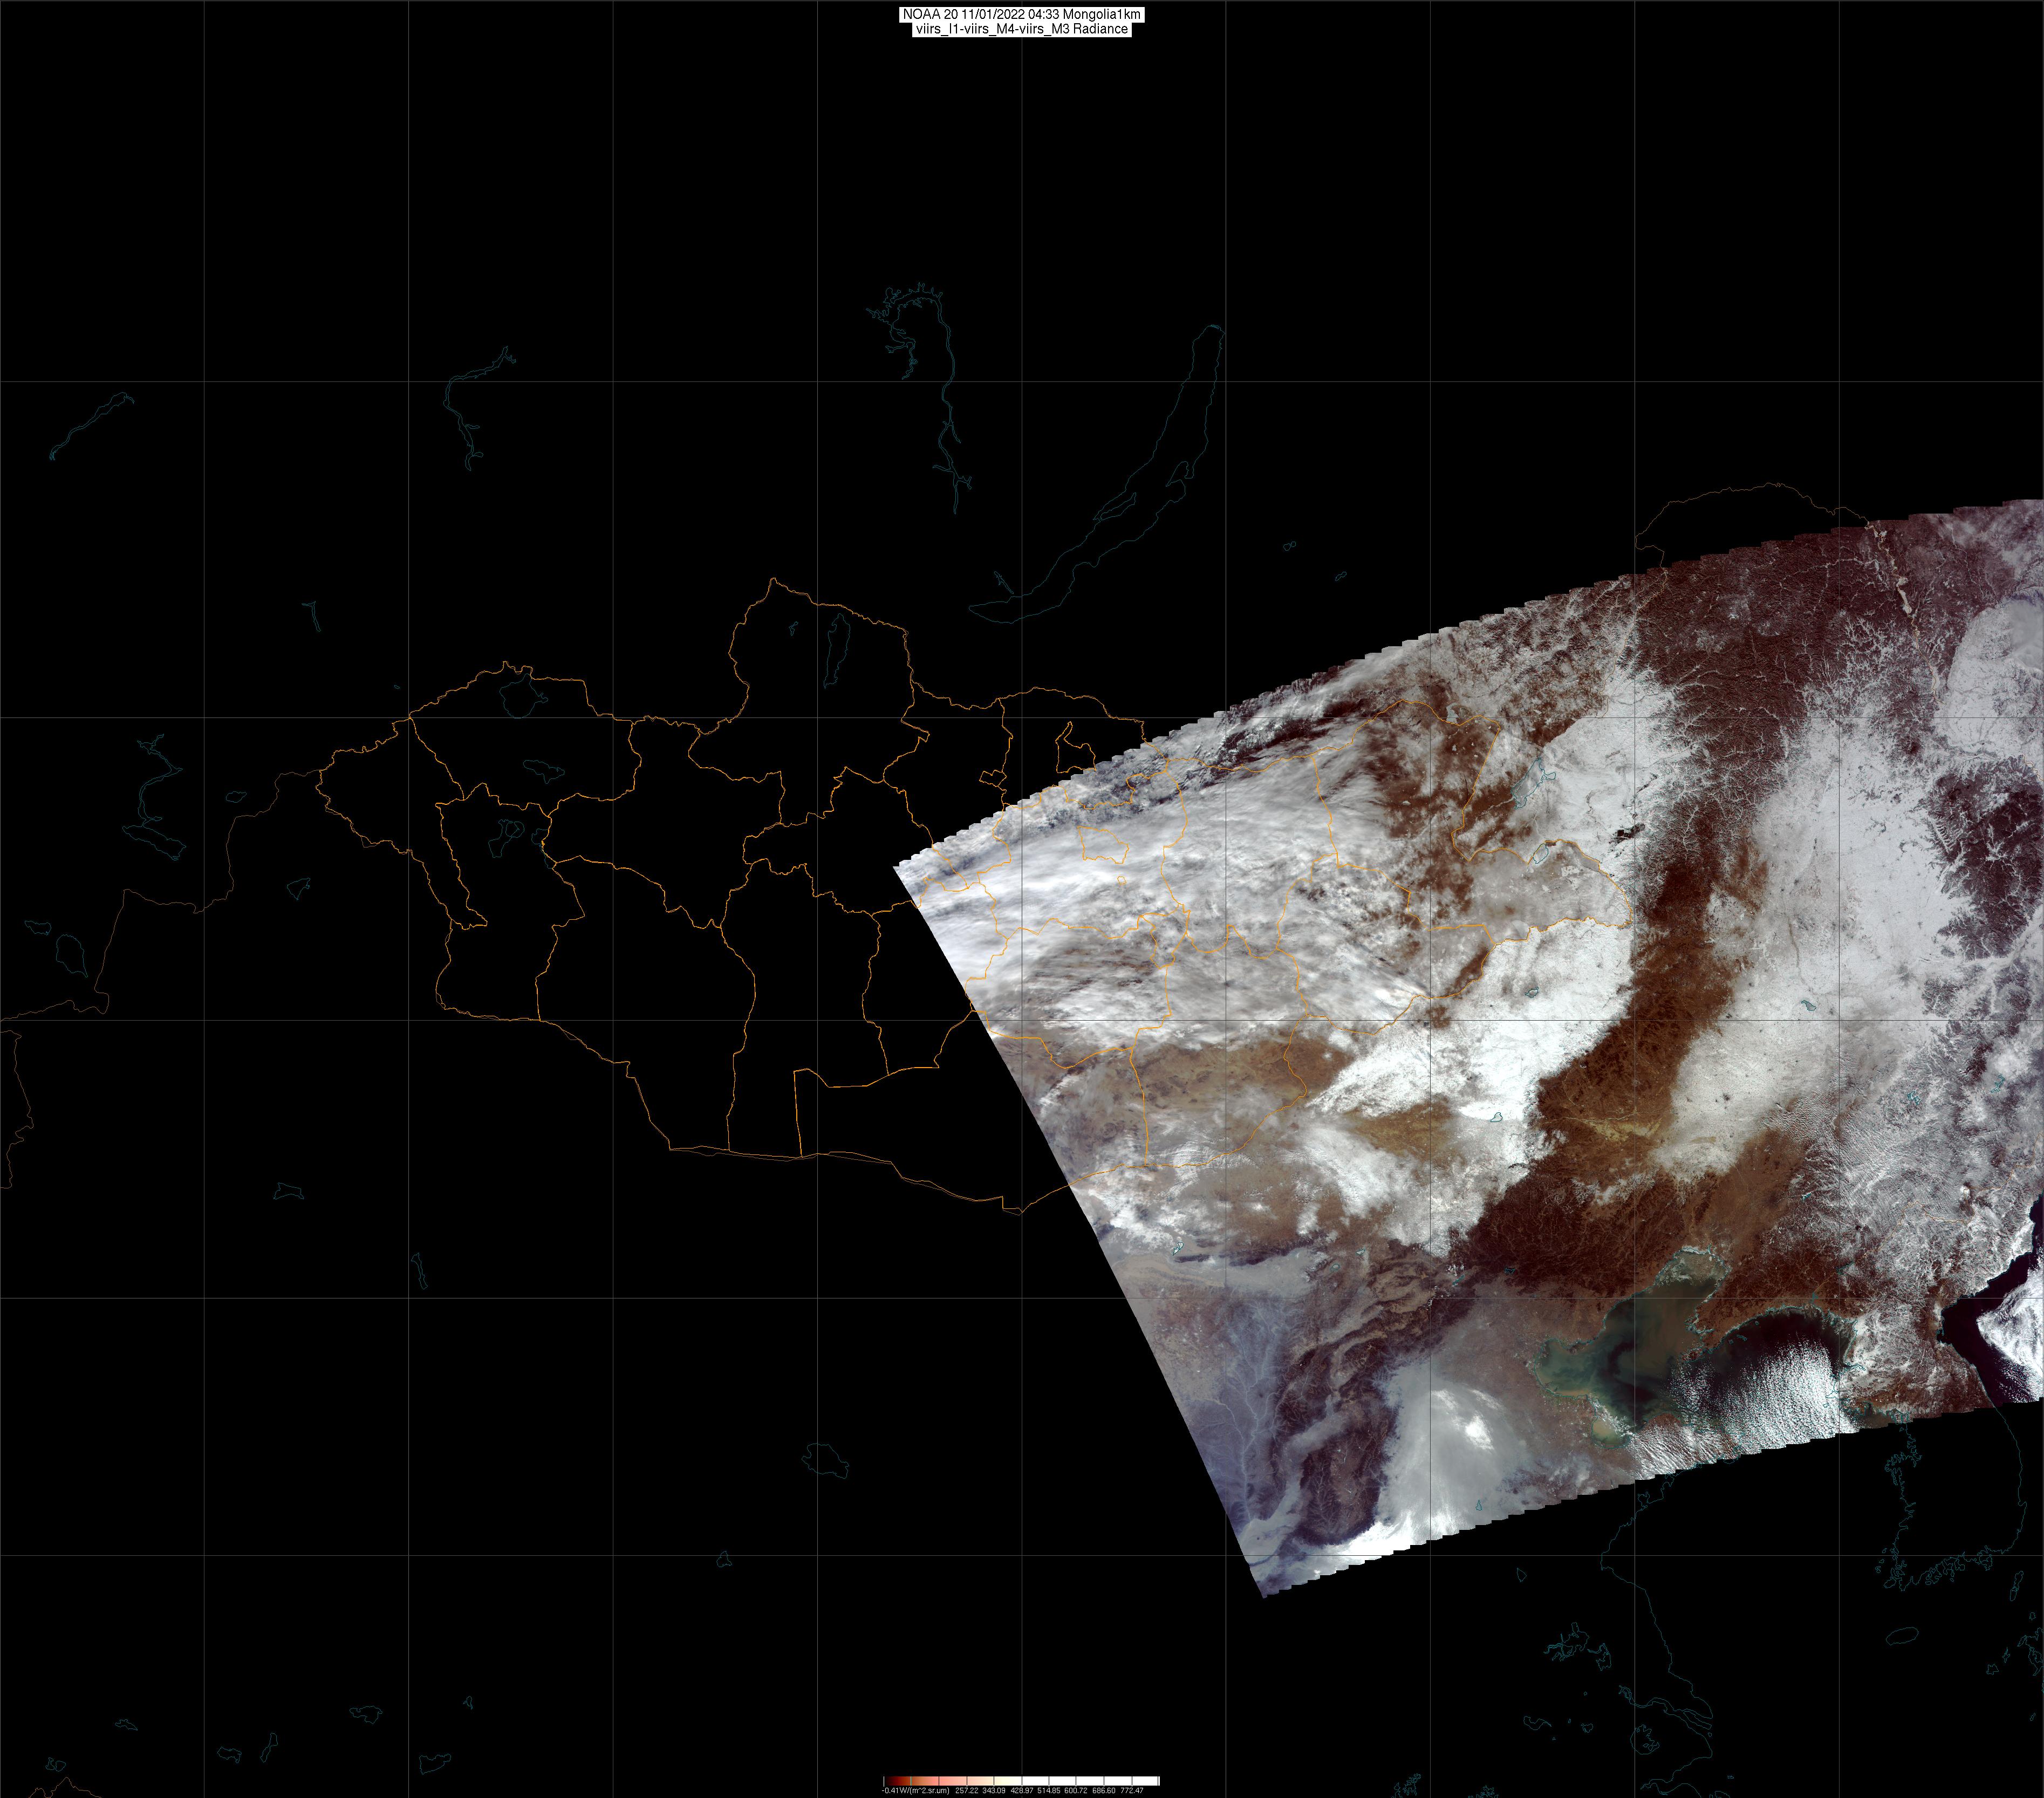
Task: Click the white end of radiance colorbar
Action: 1150,1781
